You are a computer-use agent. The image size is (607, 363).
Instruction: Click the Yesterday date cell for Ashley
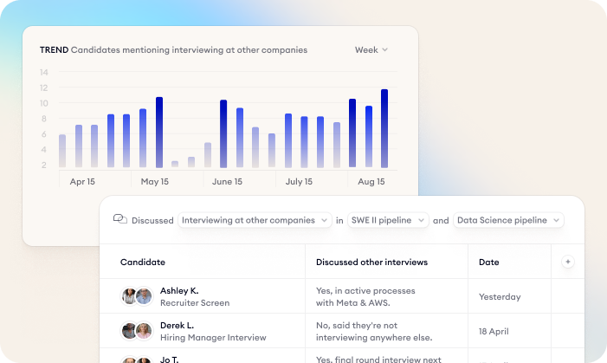pos(500,297)
